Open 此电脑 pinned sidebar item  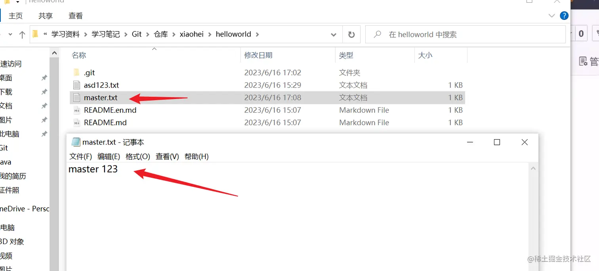click(x=10, y=134)
